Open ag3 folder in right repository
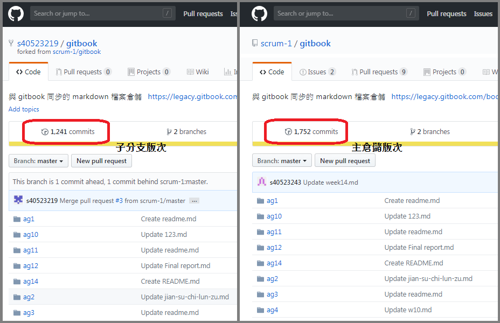Viewport: 500px width, 323px height. click(272, 294)
